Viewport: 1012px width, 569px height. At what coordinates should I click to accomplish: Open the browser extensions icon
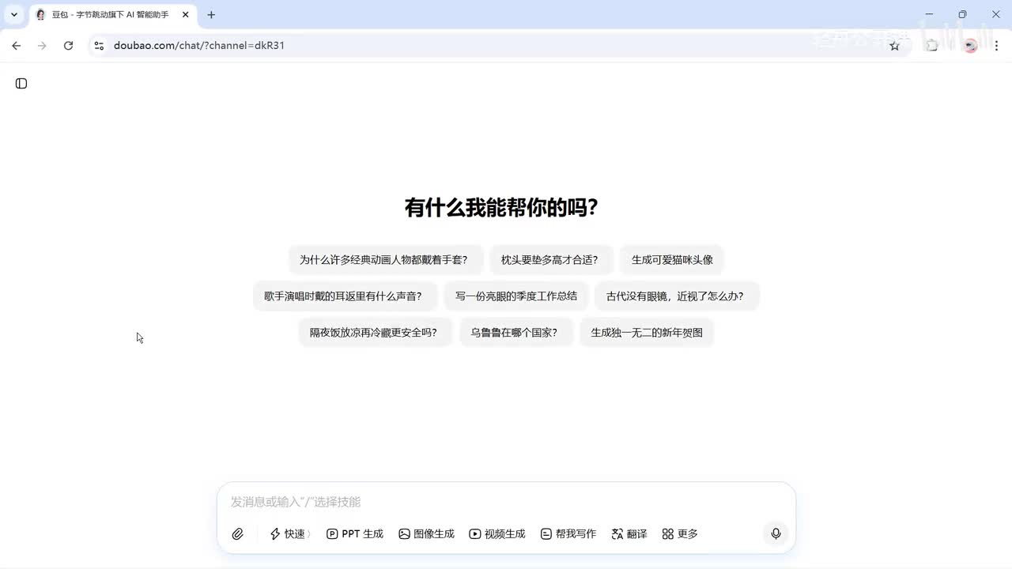click(932, 46)
